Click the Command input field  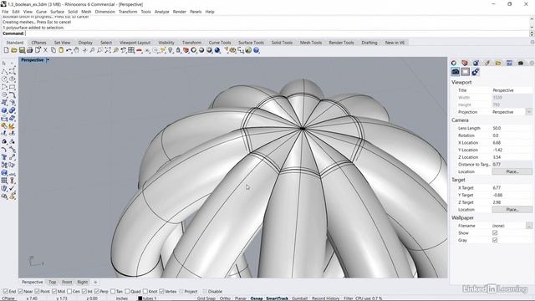277,33
